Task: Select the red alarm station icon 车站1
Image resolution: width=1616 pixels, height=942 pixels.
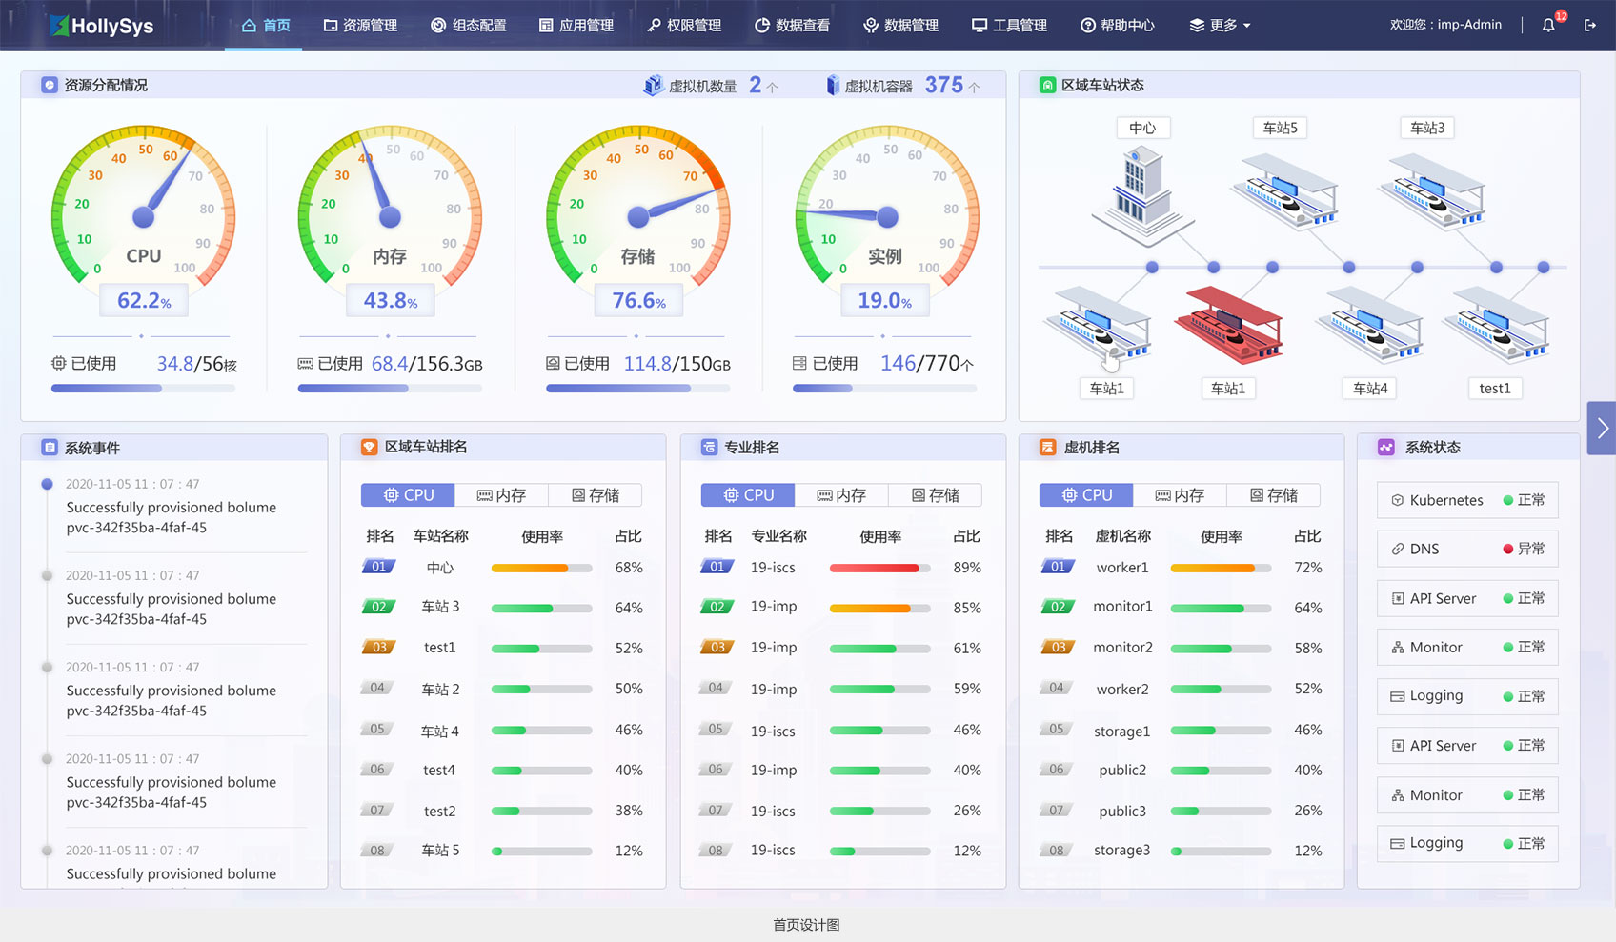Action: (x=1228, y=329)
